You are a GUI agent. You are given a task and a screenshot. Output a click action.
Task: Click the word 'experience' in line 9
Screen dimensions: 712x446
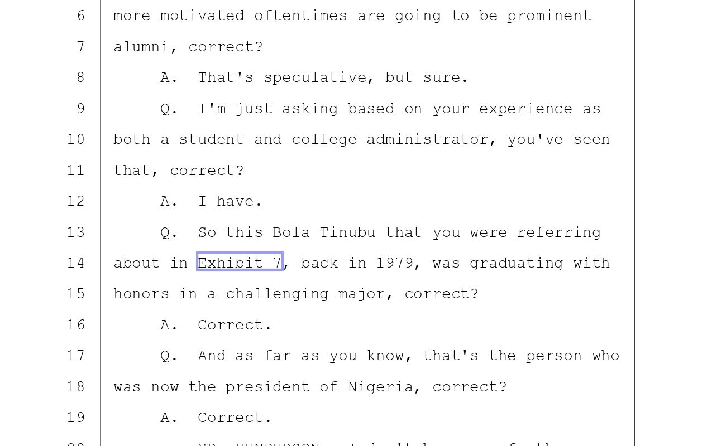tap(525, 109)
